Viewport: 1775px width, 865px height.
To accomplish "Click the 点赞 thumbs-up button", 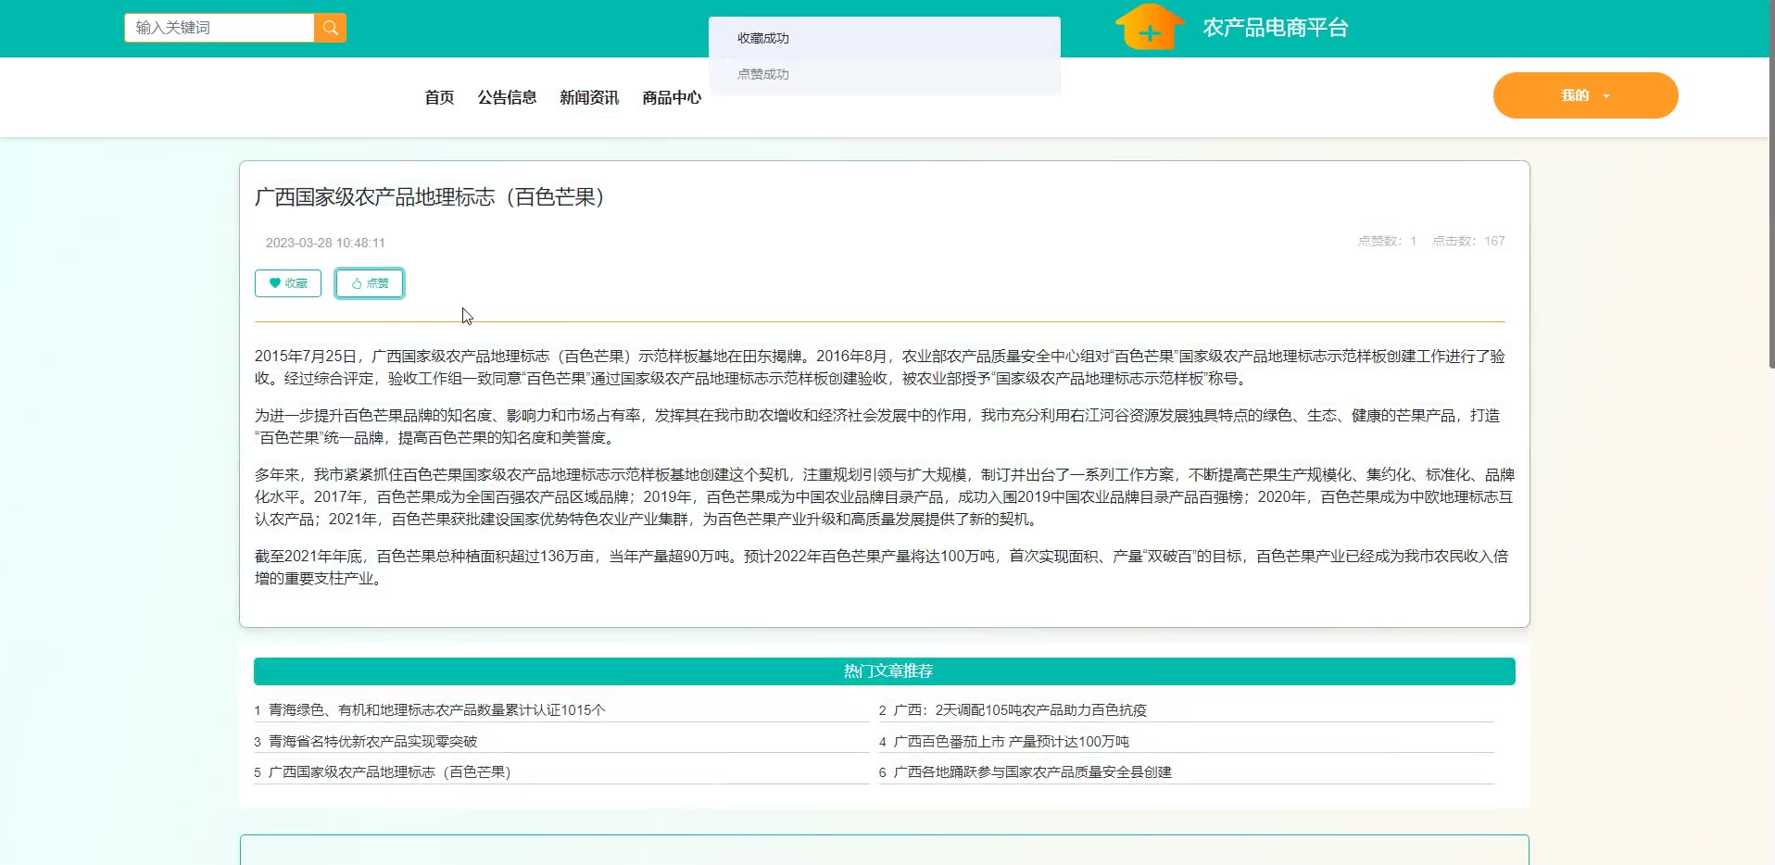I will 370,283.
